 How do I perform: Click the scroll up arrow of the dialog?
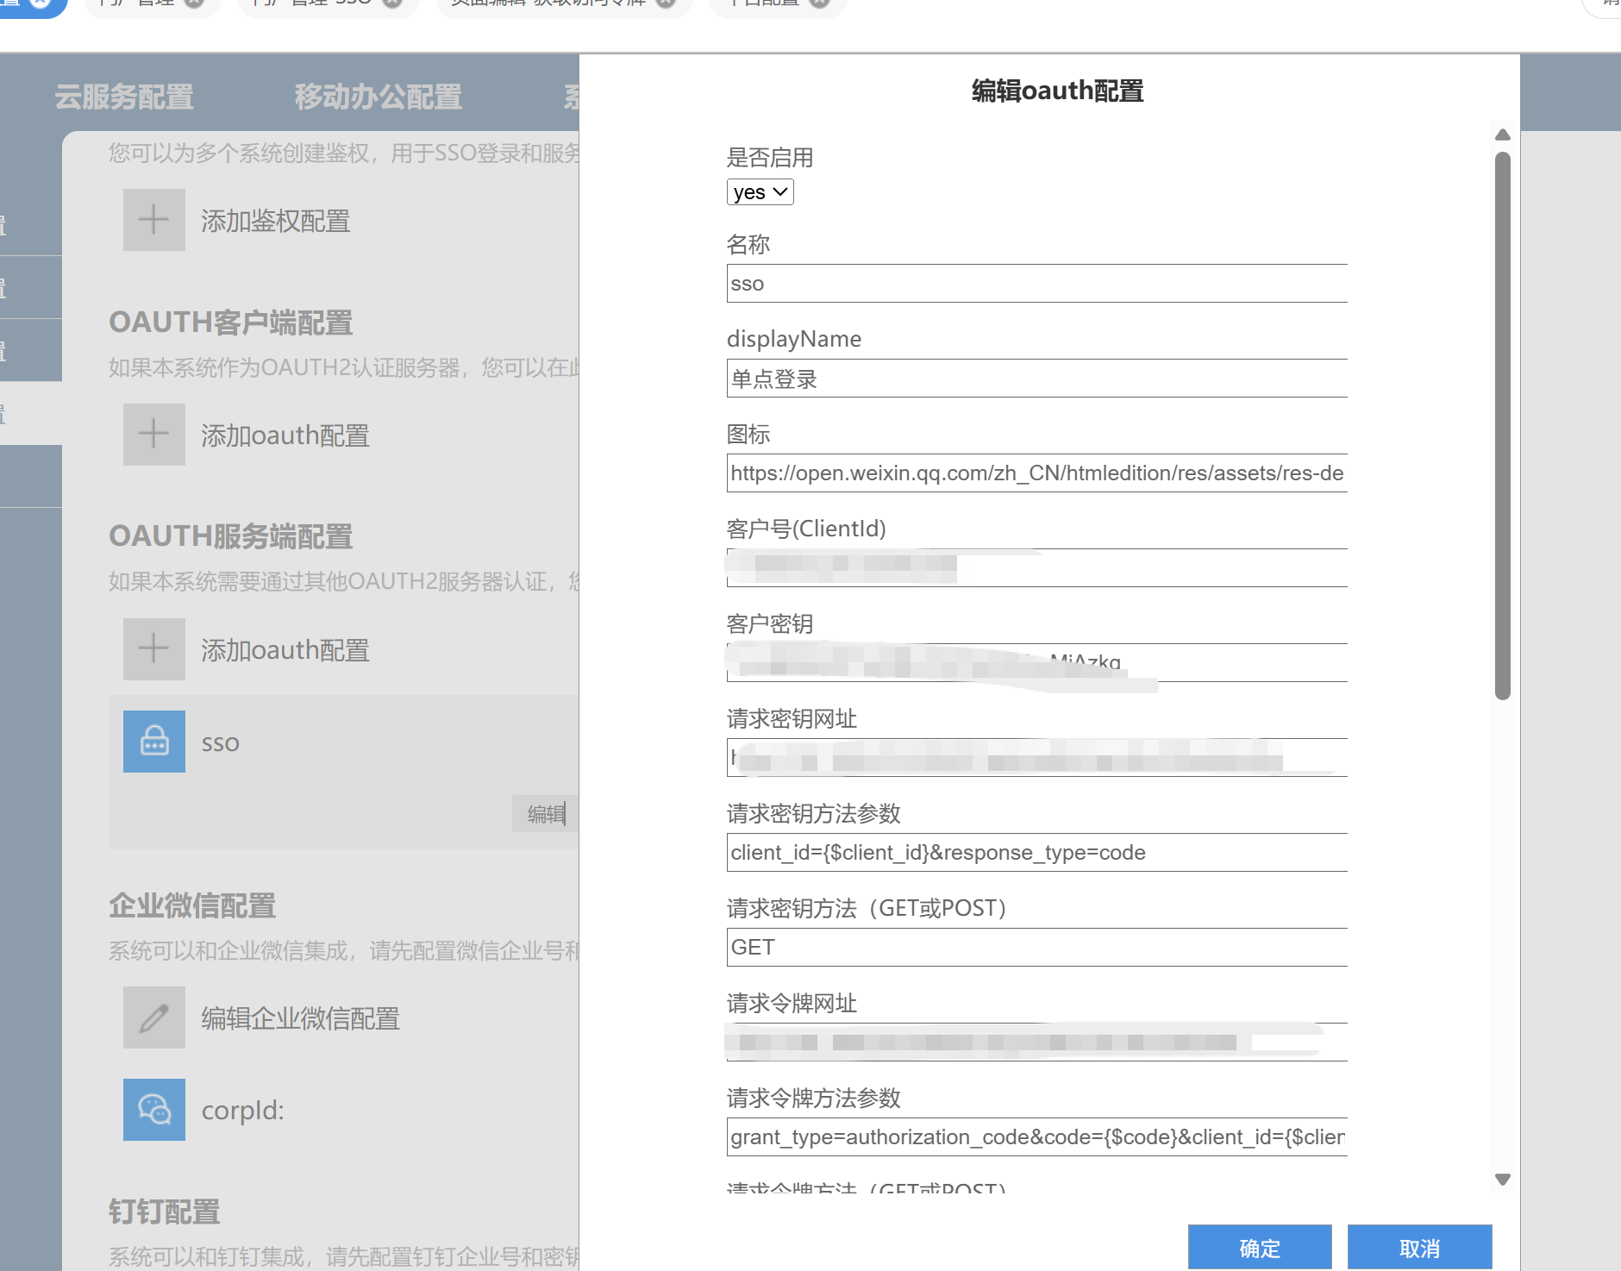pyautogui.click(x=1503, y=135)
